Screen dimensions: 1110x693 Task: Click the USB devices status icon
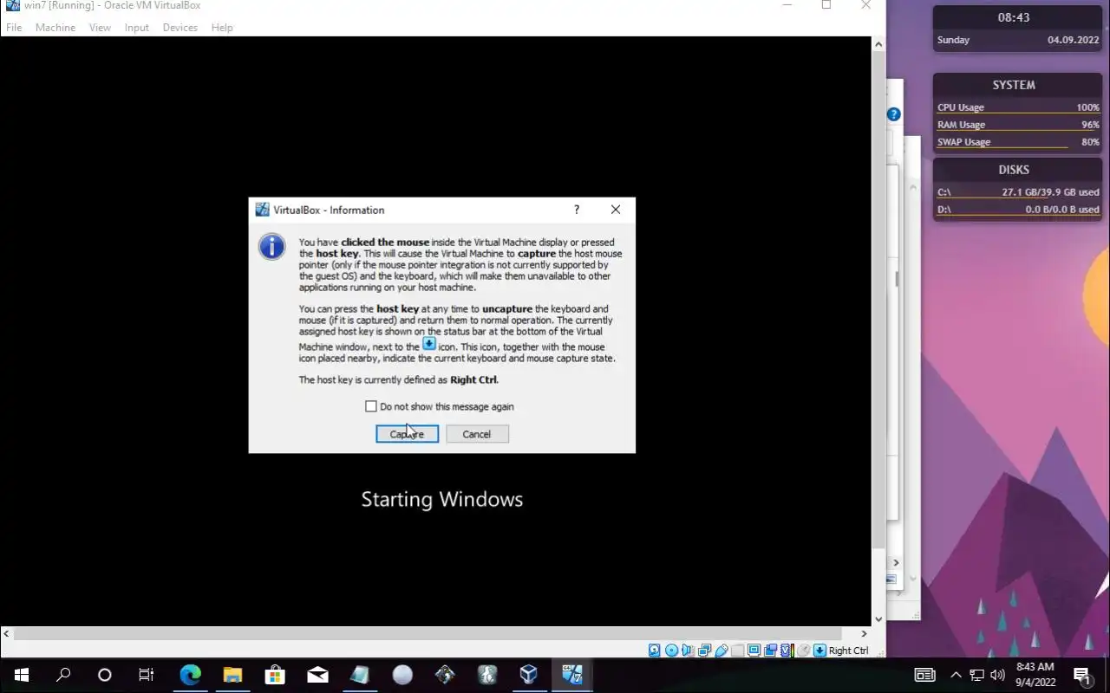pos(721,651)
